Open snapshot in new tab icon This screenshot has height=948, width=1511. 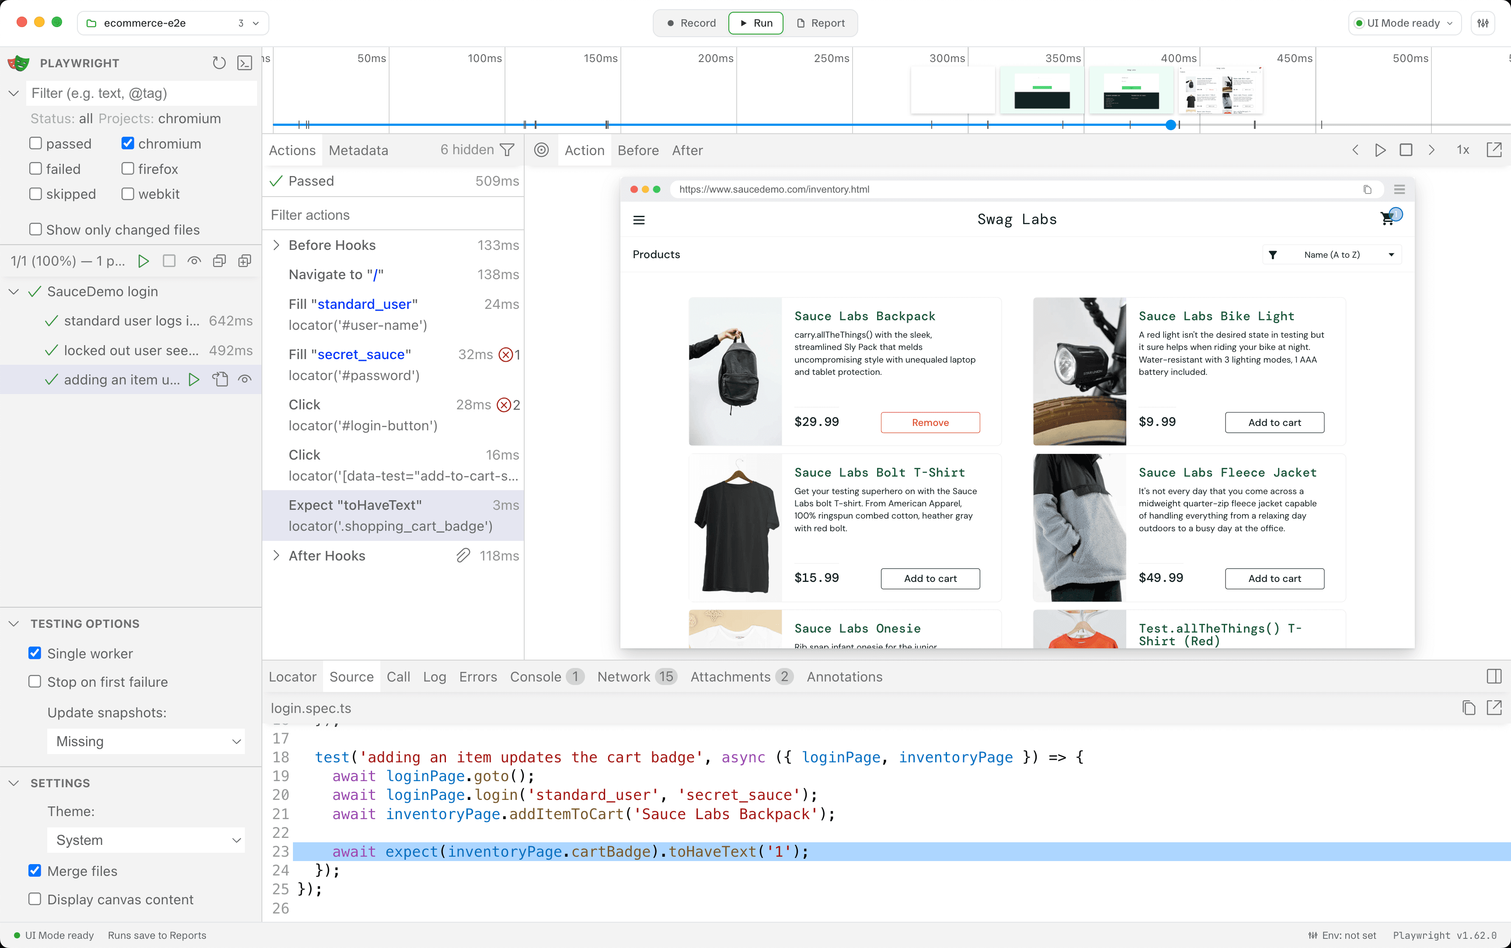pos(1494,150)
